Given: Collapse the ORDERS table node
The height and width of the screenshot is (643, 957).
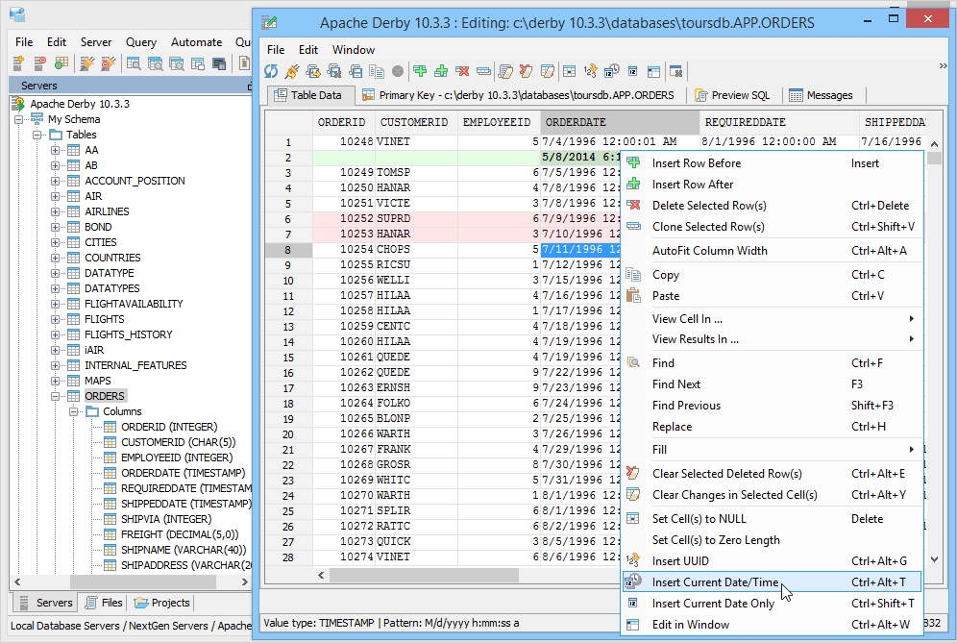Looking at the screenshot, I should [55, 396].
